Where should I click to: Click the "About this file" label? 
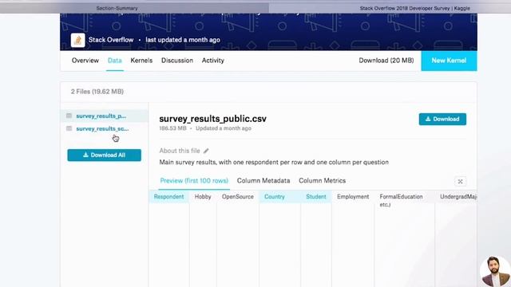coord(180,151)
